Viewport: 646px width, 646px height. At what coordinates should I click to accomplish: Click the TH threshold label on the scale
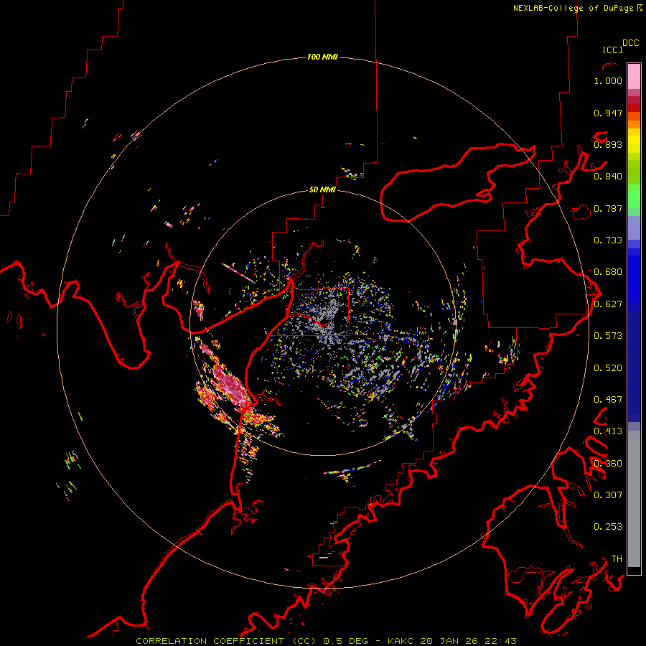[617, 559]
